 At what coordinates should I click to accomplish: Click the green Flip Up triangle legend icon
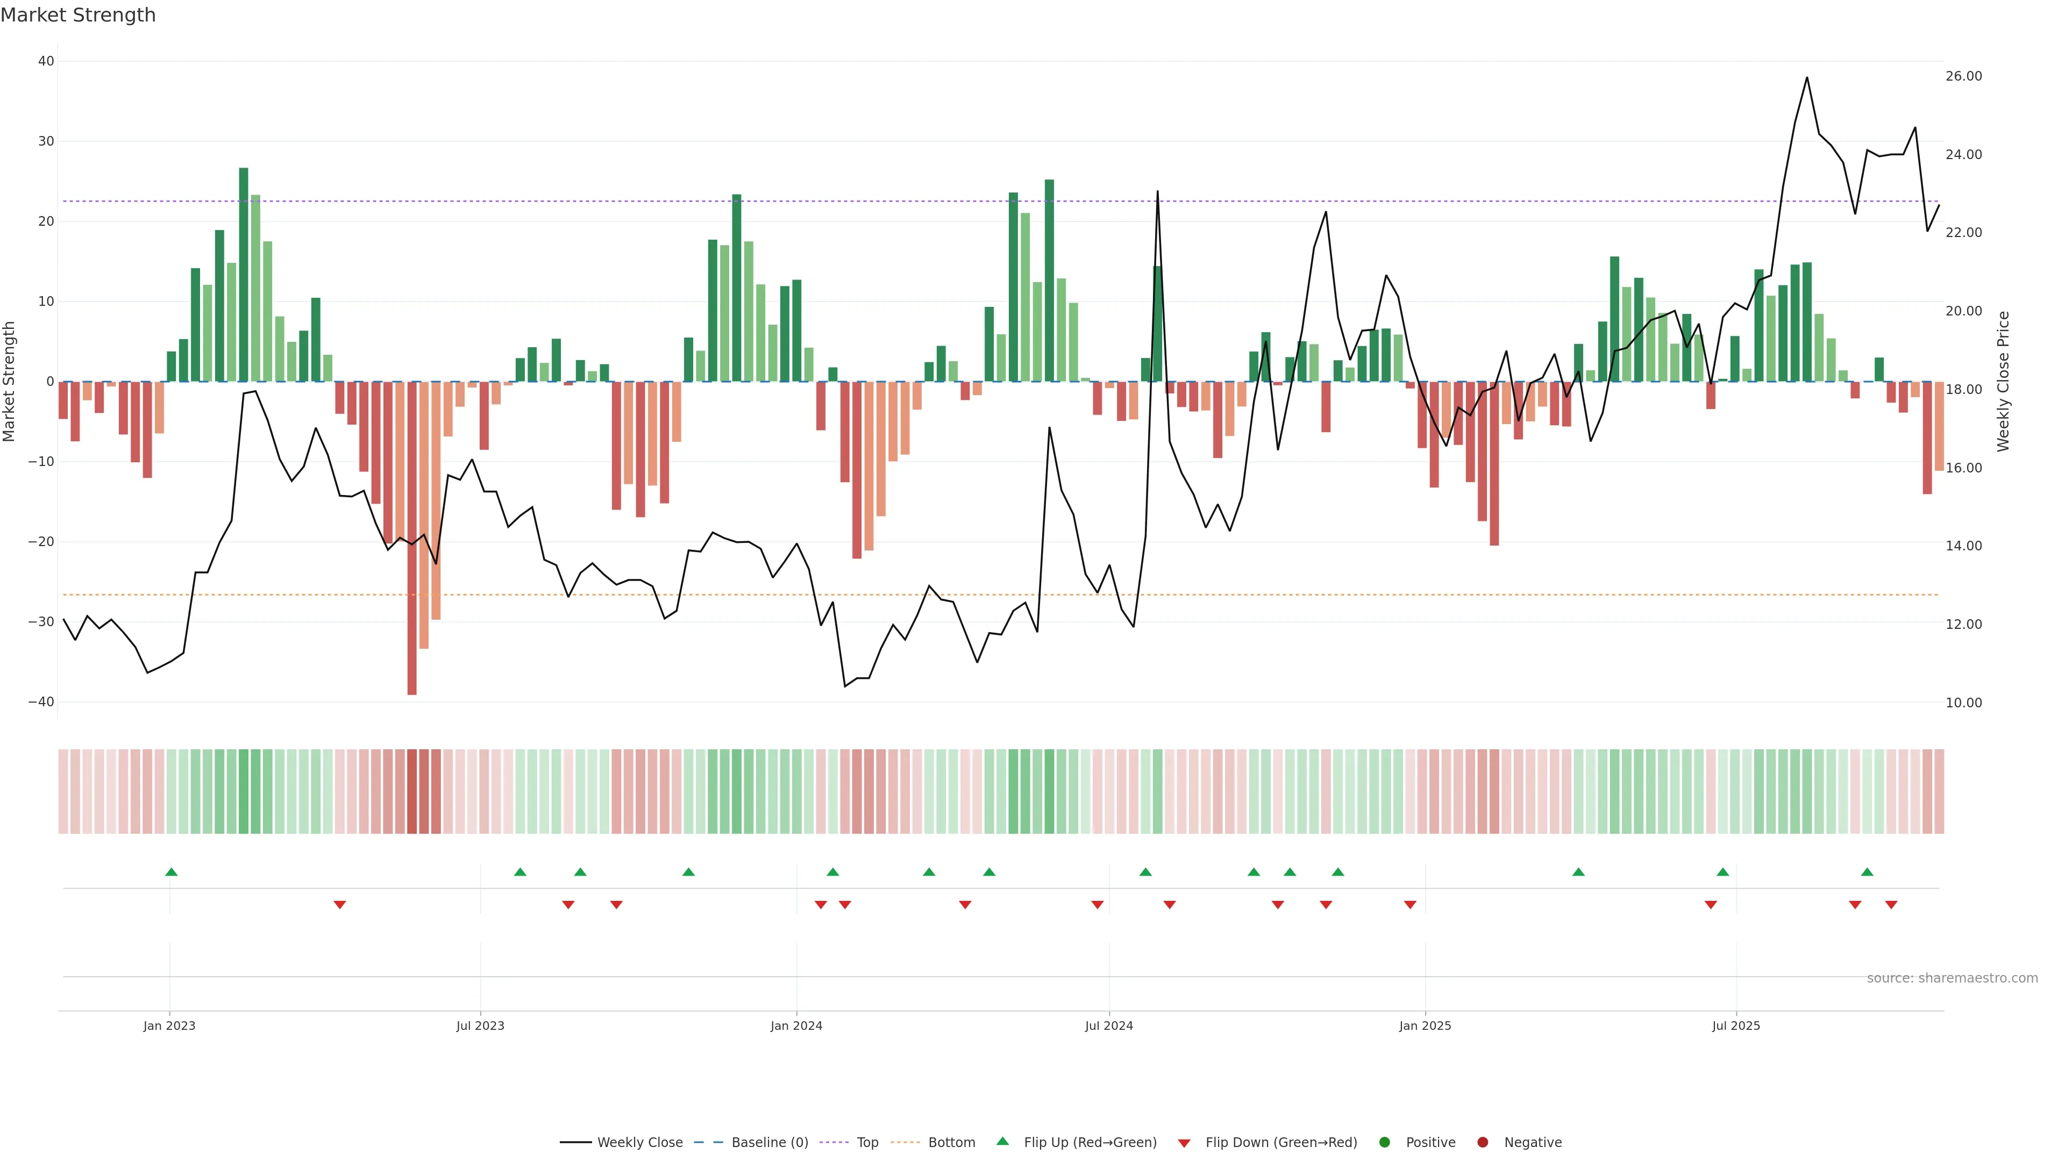click(x=1002, y=1141)
